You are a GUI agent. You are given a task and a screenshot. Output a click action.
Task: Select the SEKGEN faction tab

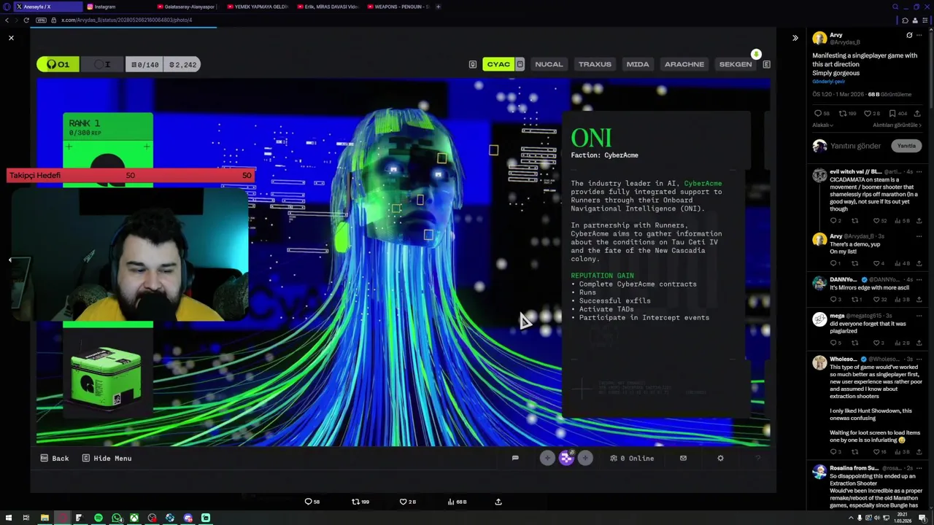pos(735,64)
